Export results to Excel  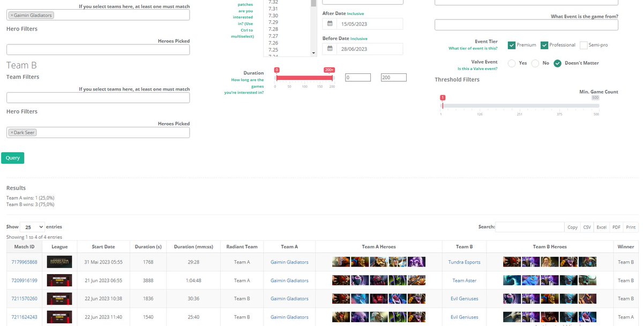(x=602, y=227)
